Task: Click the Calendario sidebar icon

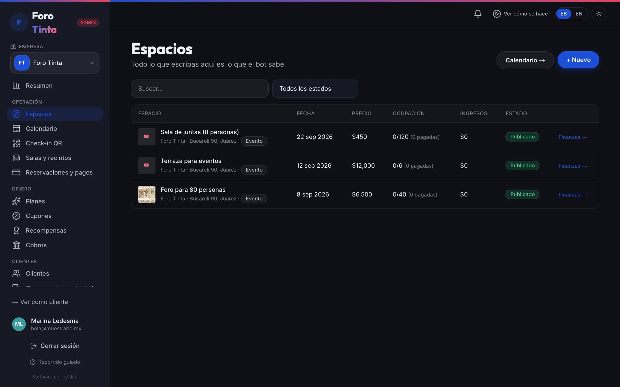Action: [x=16, y=128]
